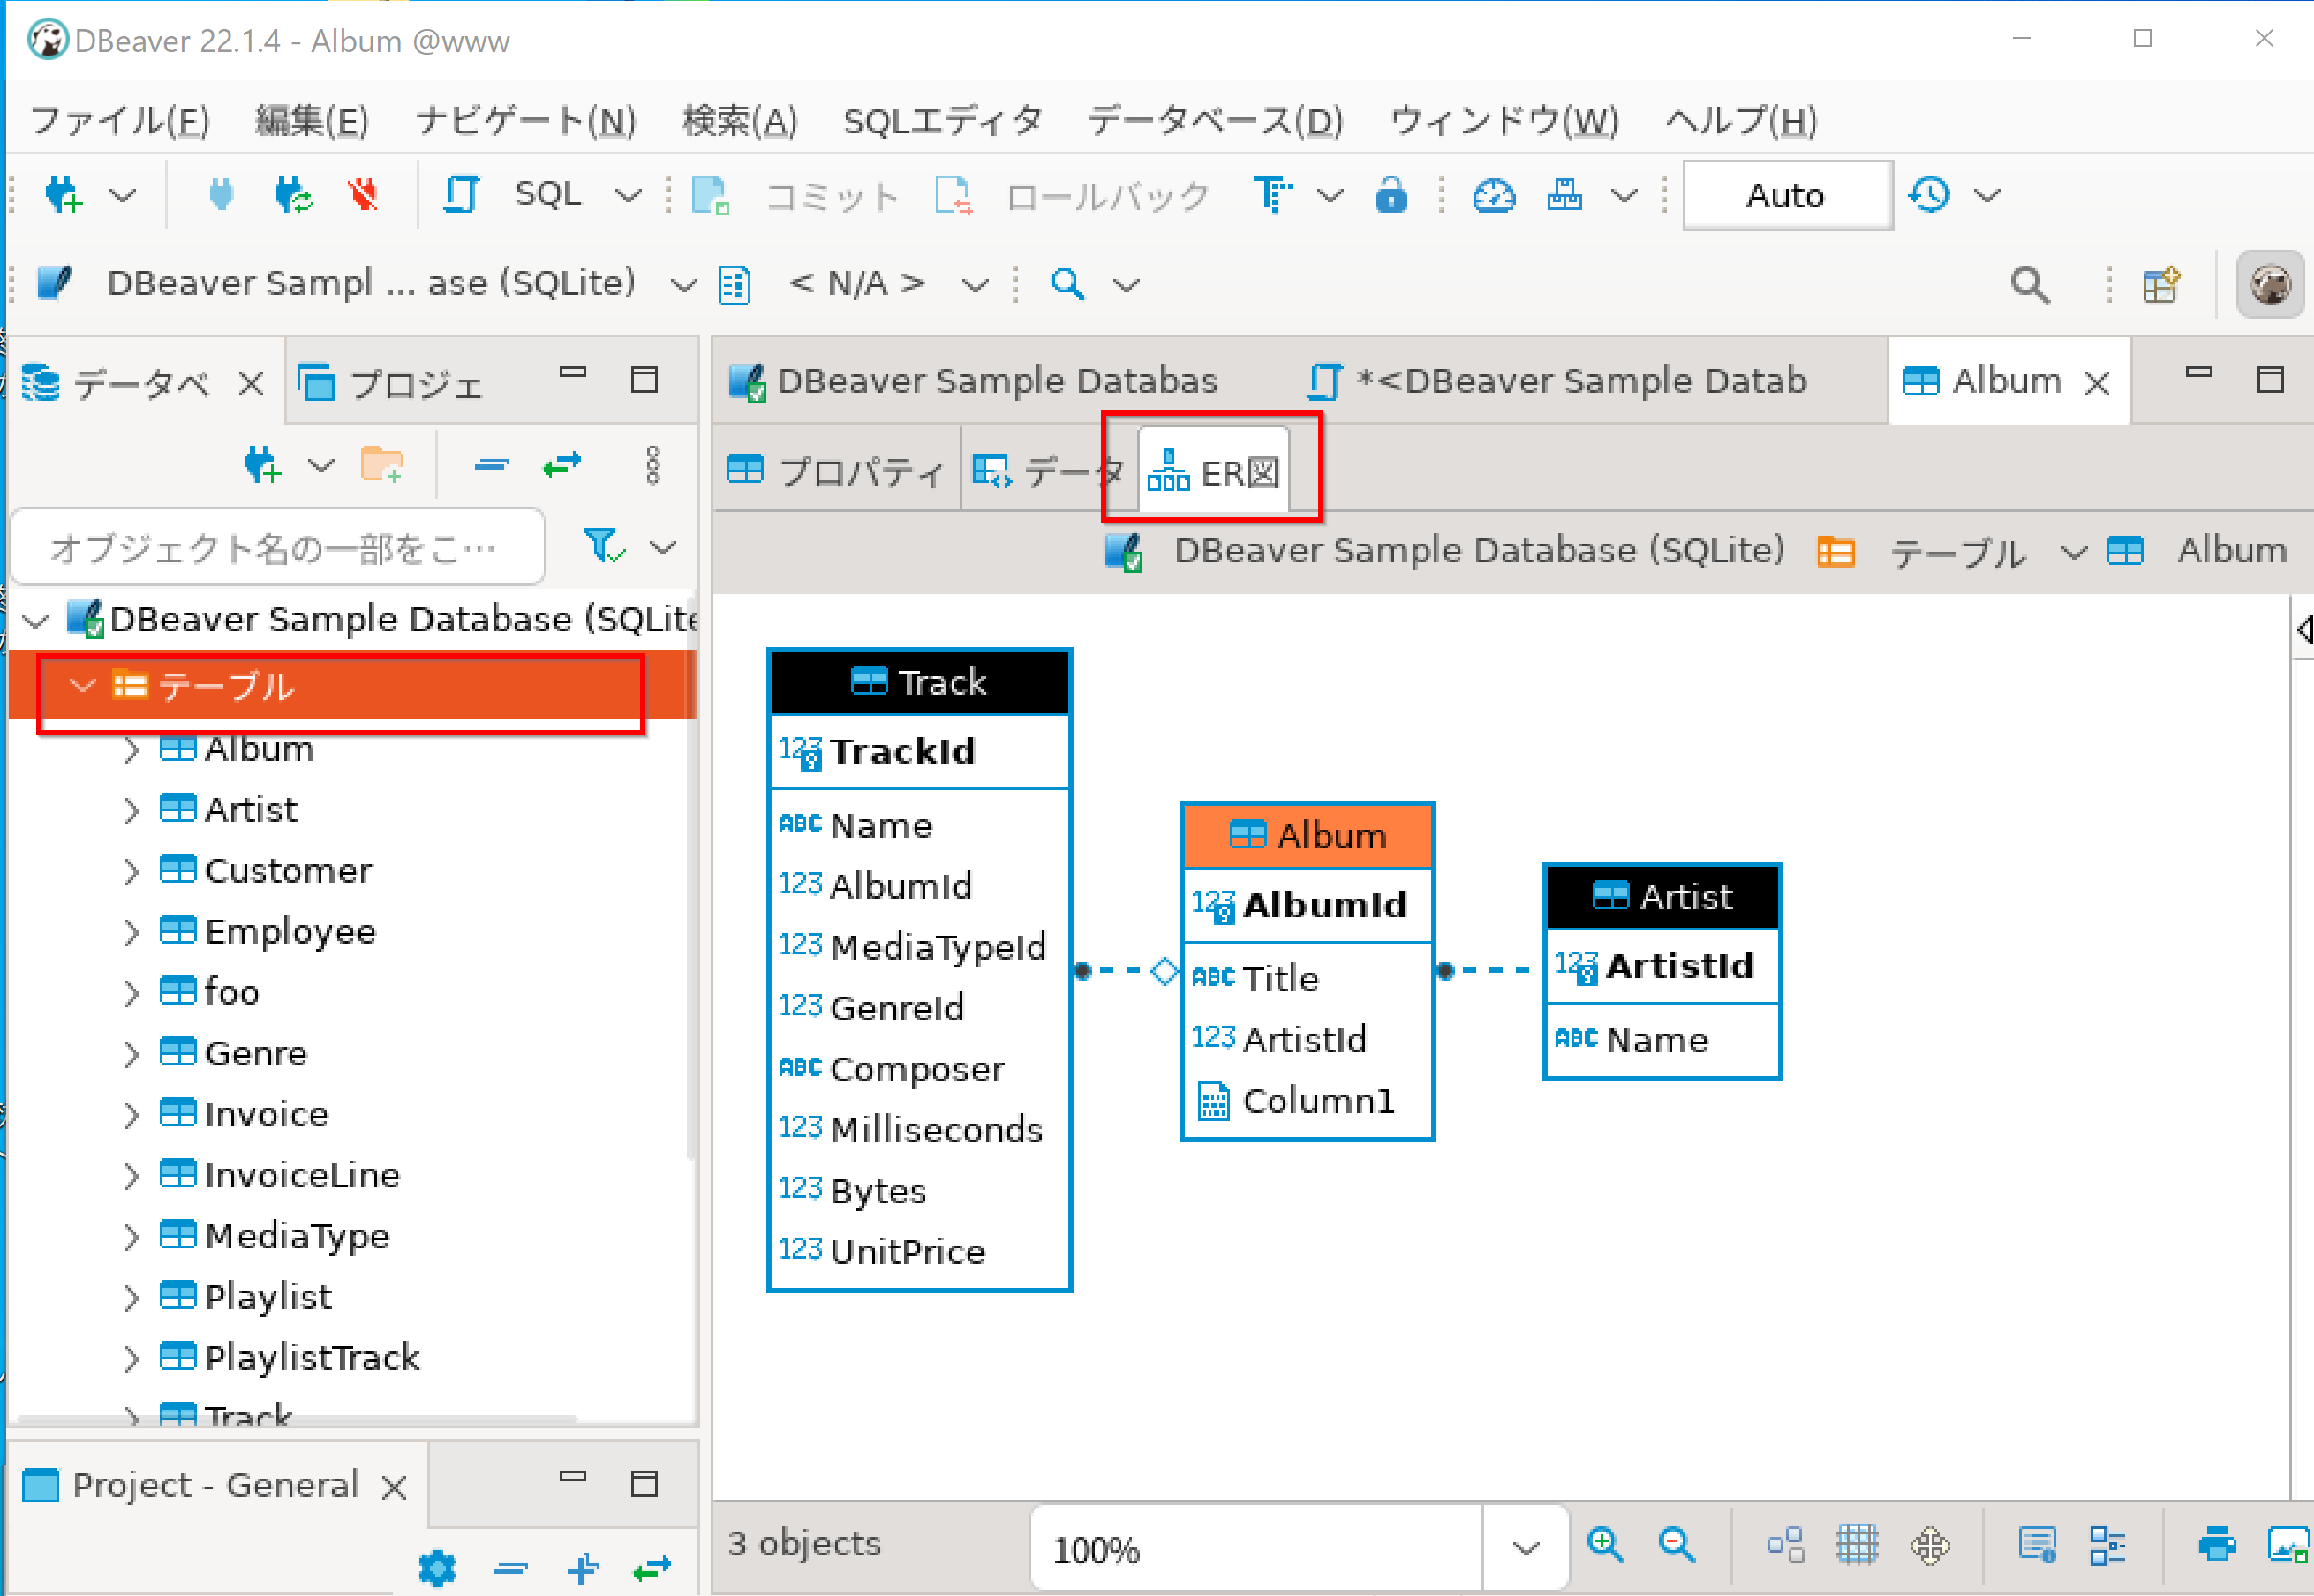Click zoom out magnifier in ER diagram
This screenshot has width=2314, height=1596.
(1676, 1545)
